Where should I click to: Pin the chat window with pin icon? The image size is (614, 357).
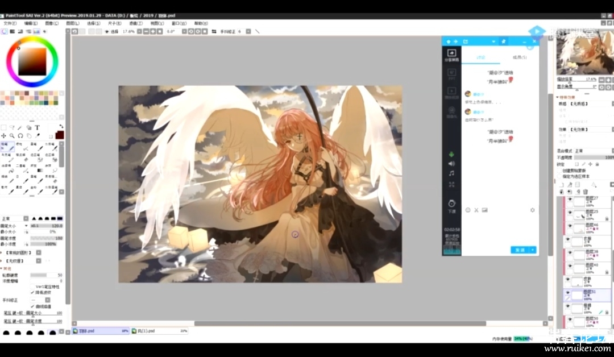(x=504, y=41)
